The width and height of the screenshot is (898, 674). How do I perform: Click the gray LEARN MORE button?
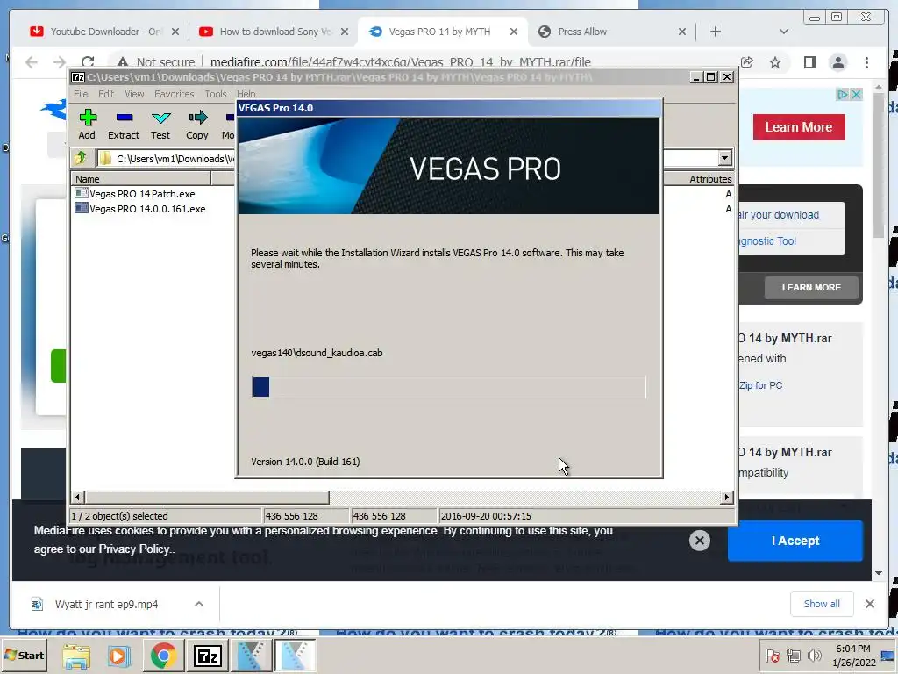[811, 287]
